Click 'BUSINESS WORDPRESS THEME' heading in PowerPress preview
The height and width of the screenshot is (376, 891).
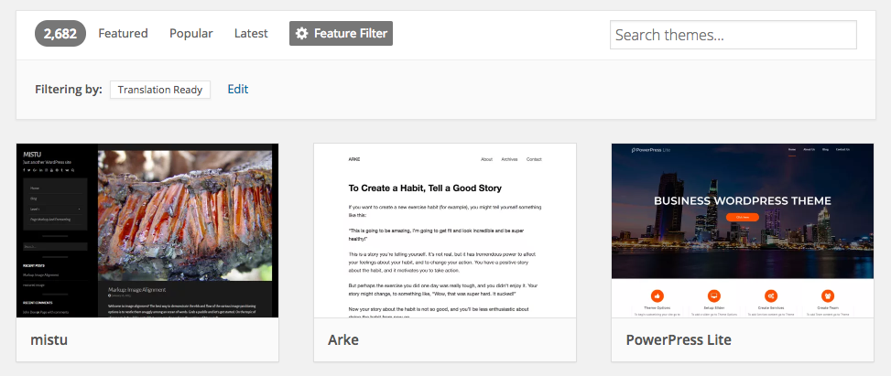pos(742,200)
